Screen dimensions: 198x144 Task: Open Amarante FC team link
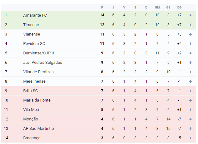point(35,15)
